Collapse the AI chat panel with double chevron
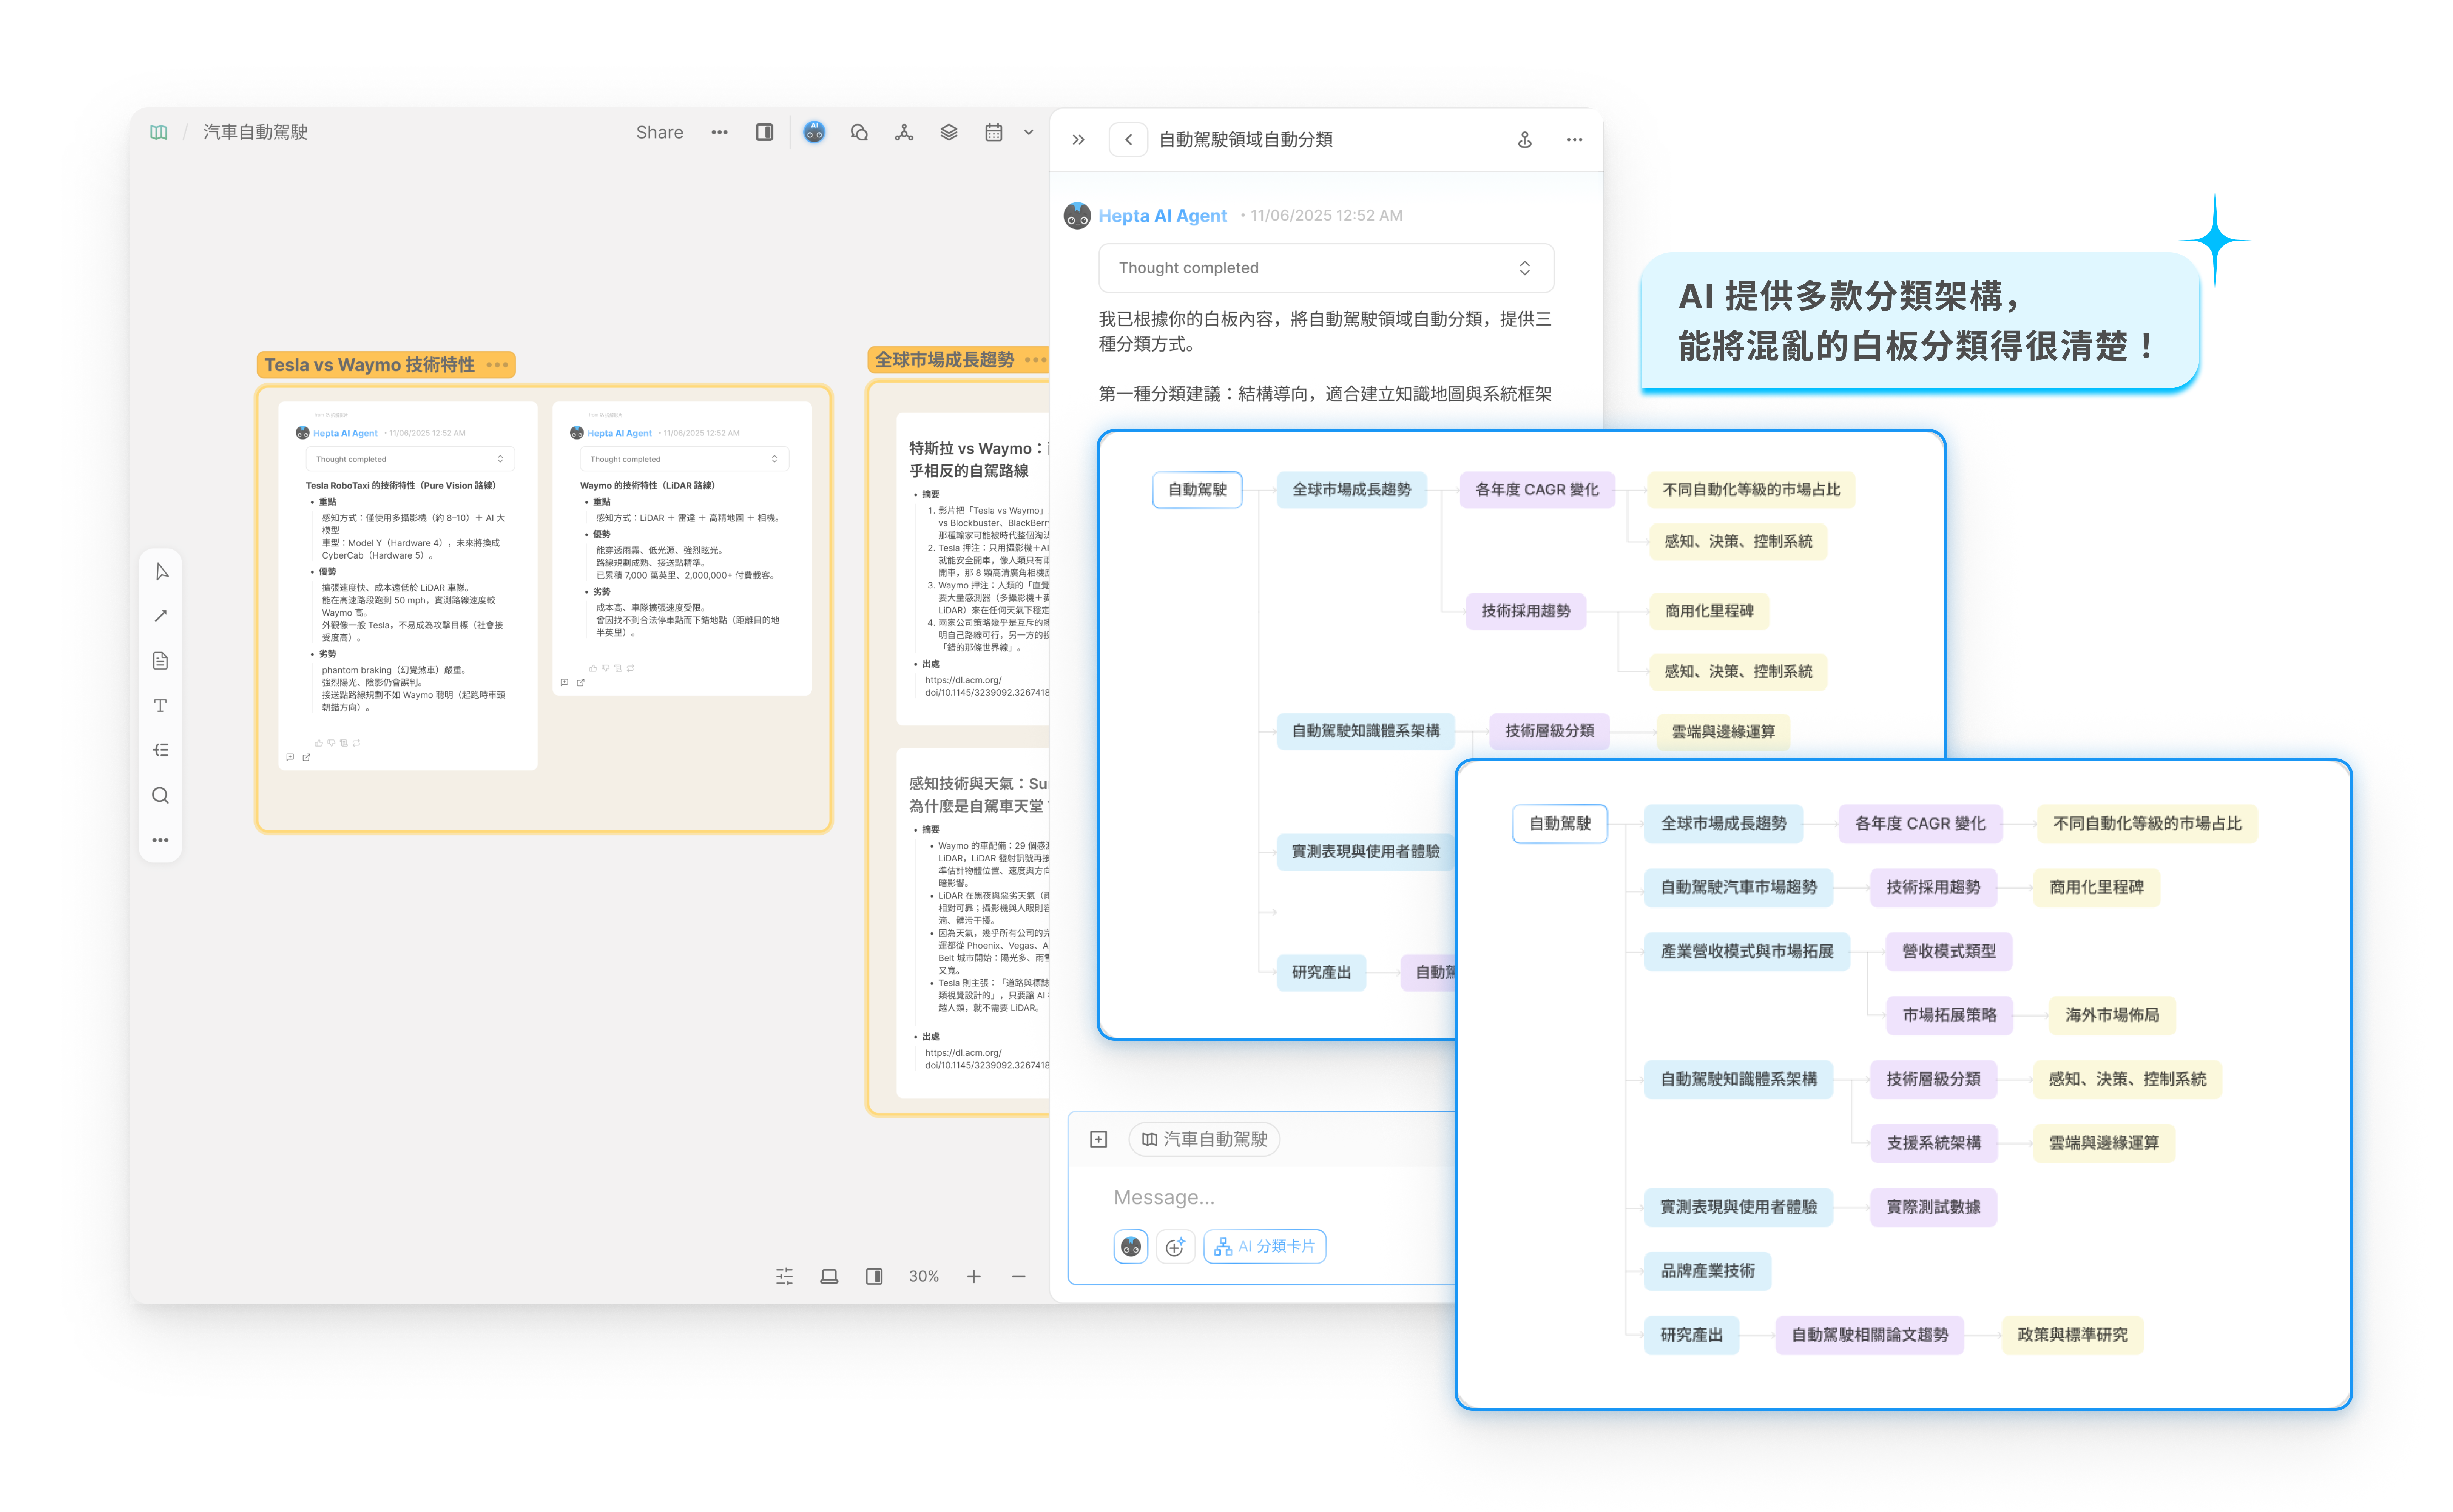 pyautogui.click(x=1078, y=140)
